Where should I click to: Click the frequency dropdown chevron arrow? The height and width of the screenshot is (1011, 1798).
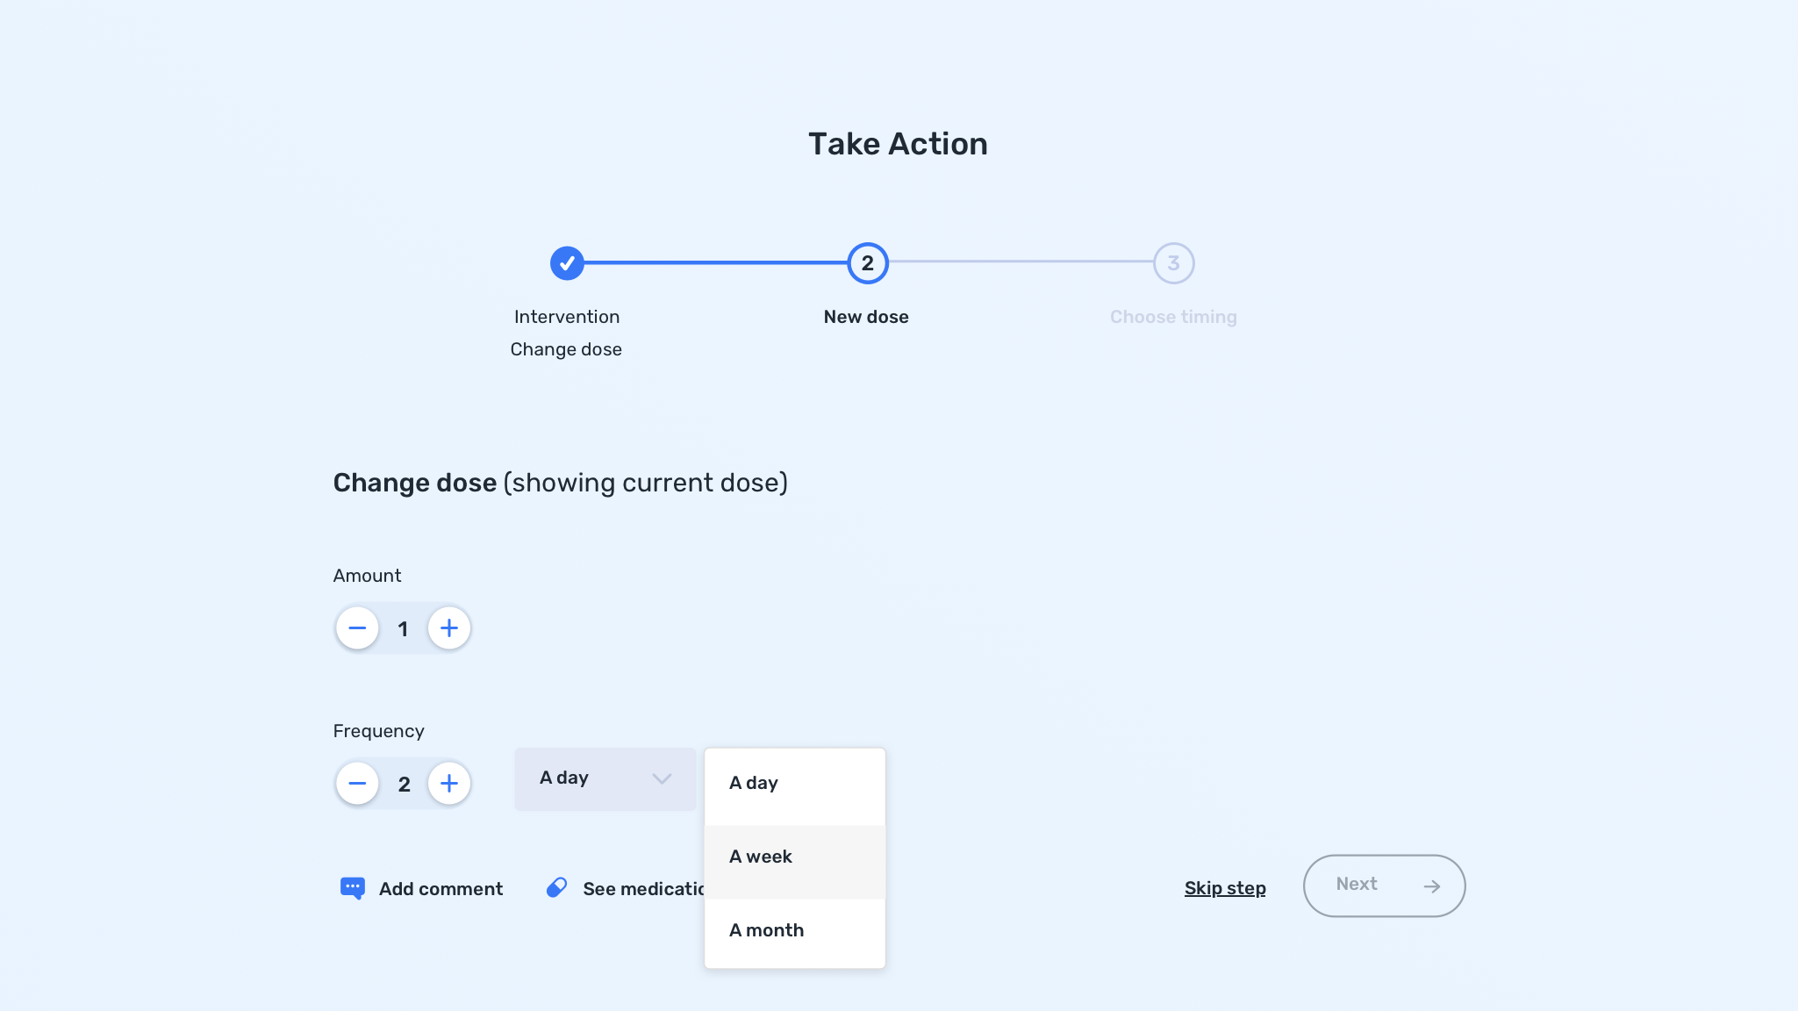click(662, 778)
